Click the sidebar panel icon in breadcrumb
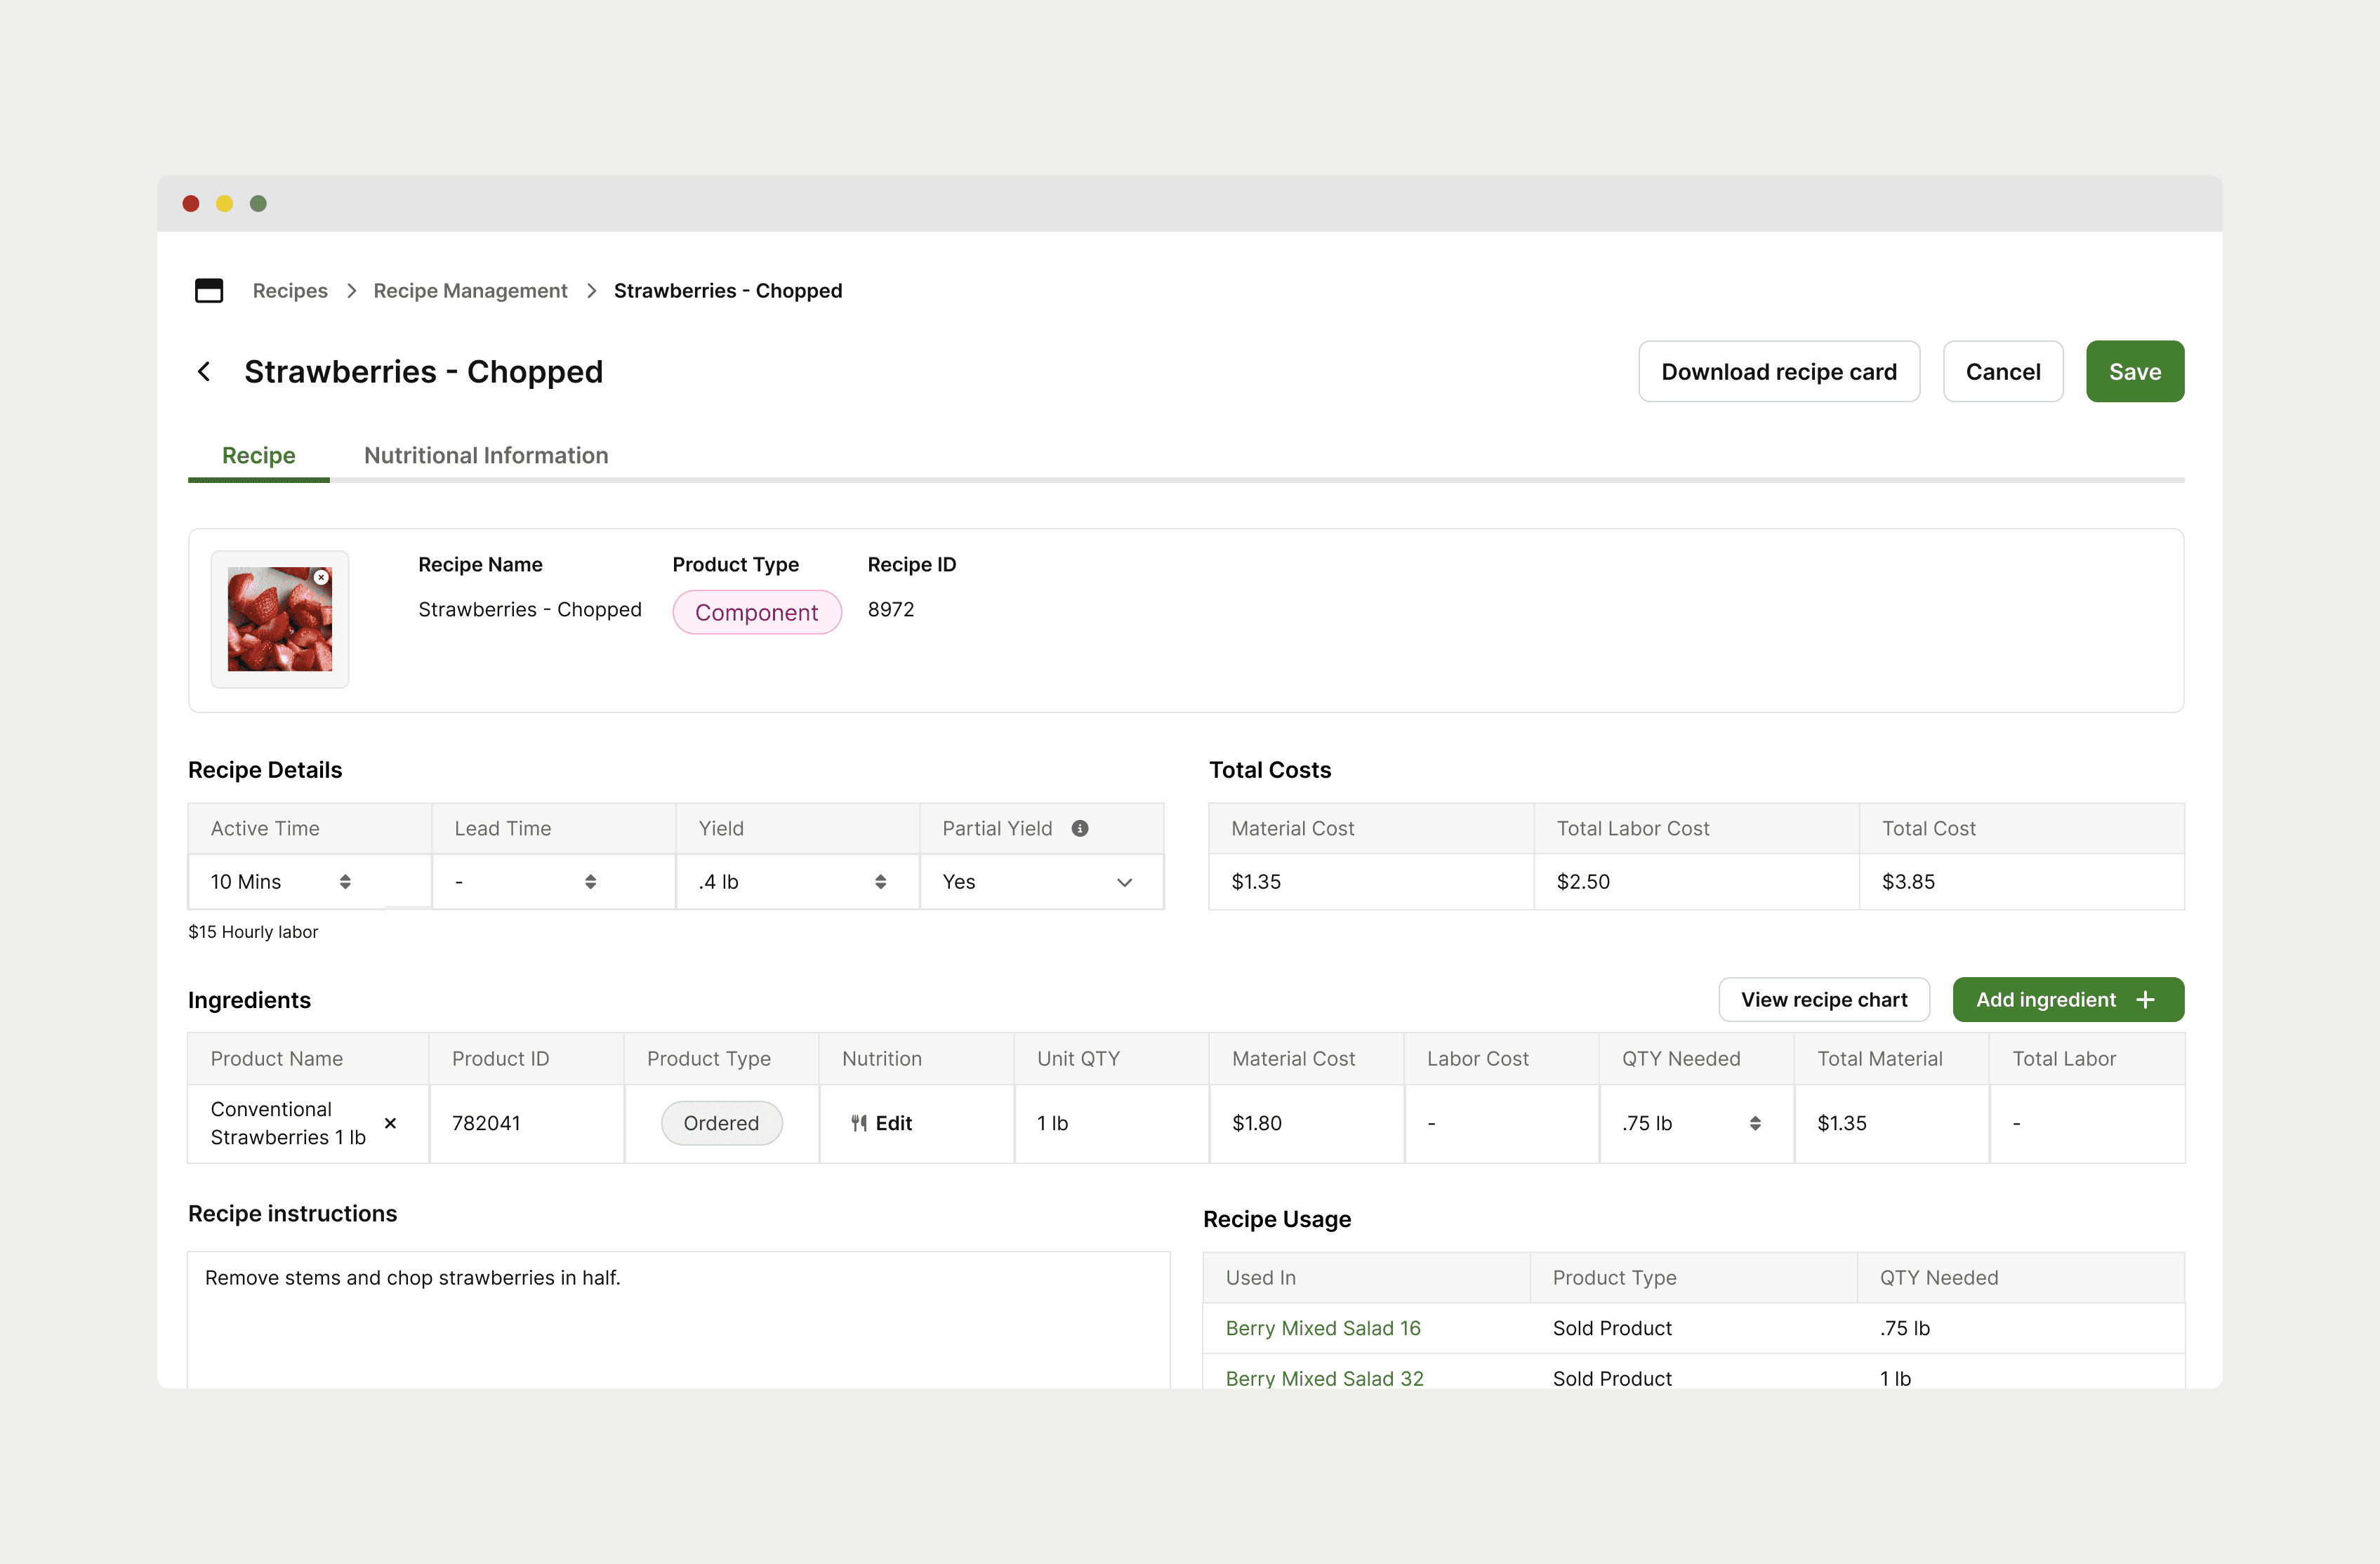 click(209, 291)
